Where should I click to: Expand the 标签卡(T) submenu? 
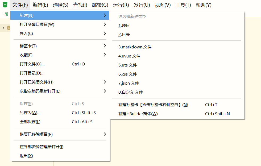pos(60,46)
